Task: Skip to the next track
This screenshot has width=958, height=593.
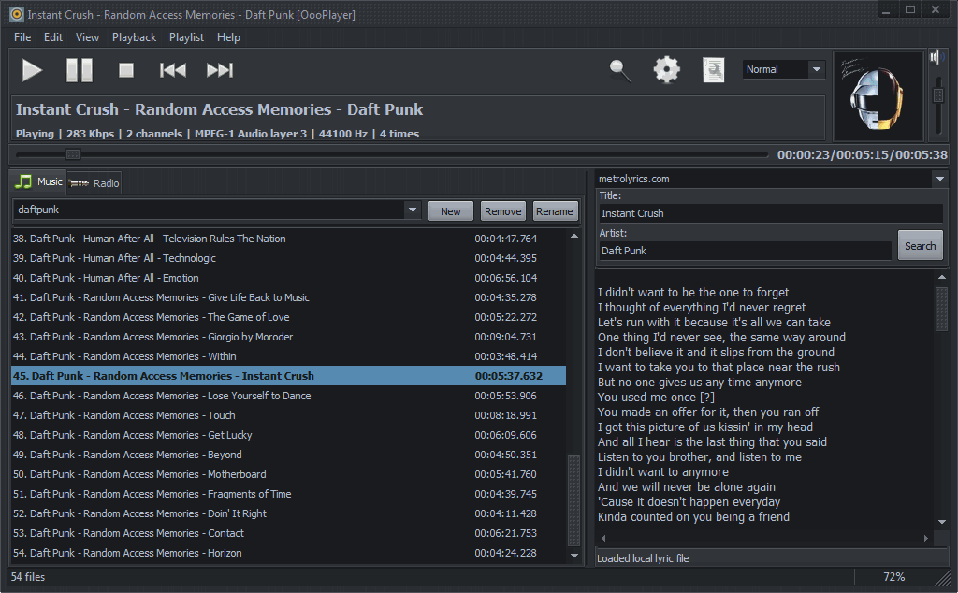Action: click(220, 70)
